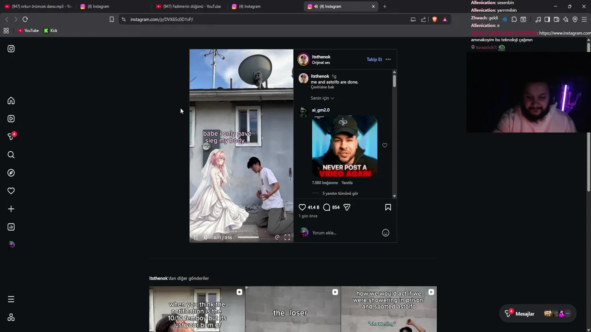The image size is (591, 332).
Task: Open Notifications heart in the sidebar
Action: (11, 190)
